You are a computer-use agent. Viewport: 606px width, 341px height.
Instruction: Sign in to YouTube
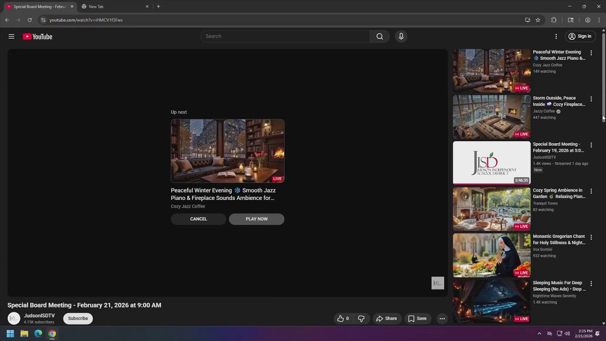click(580, 36)
